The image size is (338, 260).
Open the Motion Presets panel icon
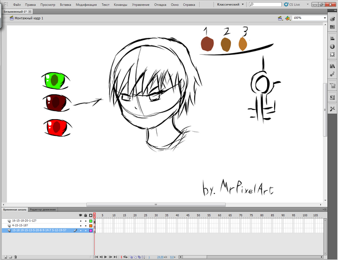(332, 74)
